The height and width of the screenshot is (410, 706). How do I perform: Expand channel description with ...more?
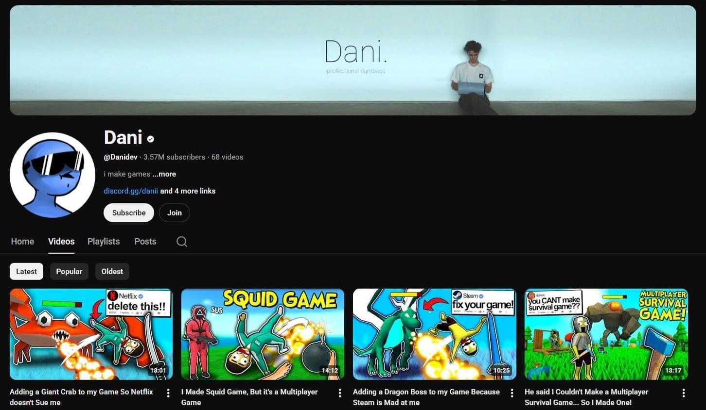164,174
